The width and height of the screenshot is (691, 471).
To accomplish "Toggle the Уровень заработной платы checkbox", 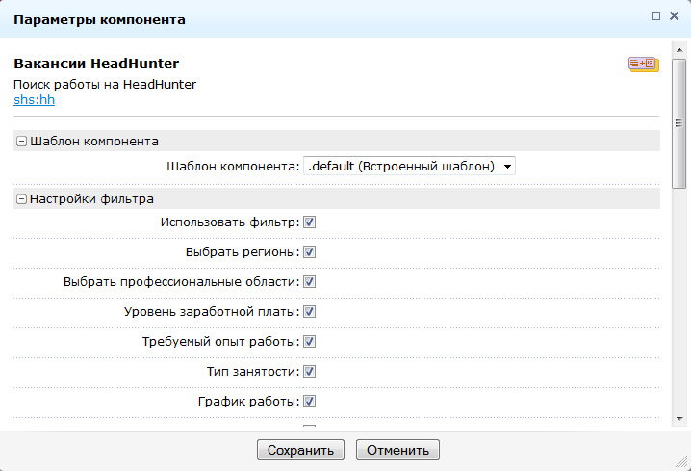I will [310, 312].
